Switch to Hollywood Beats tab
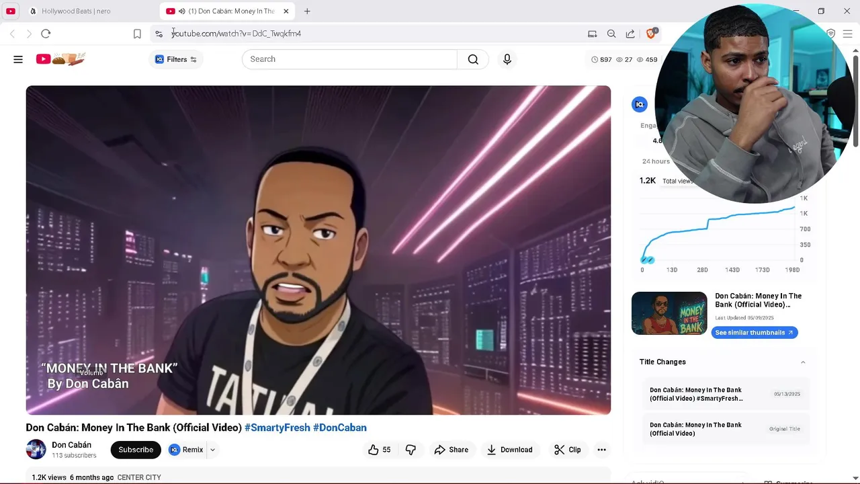This screenshot has height=484, width=860. click(76, 11)
